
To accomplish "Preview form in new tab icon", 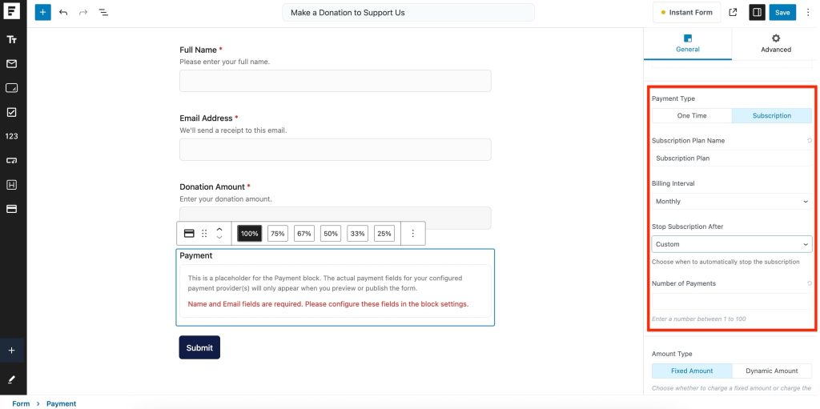I will click(x=734, y=13).
